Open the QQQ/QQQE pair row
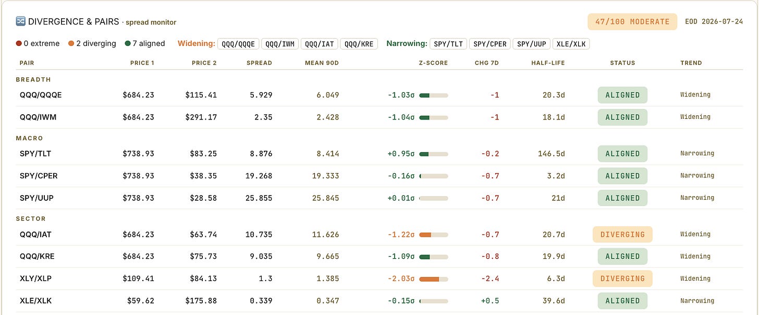The height and width of the screenshot is (315, 759). [x=379, y=95]
